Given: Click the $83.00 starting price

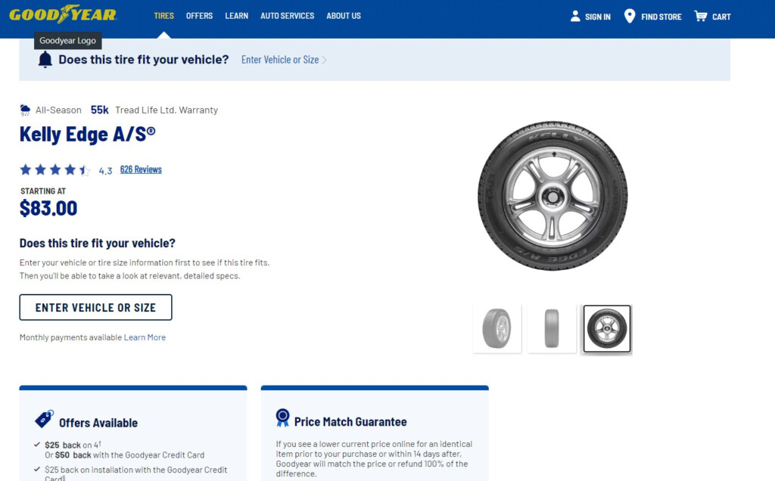Looking at the screenshot, I should pos(48,209).
